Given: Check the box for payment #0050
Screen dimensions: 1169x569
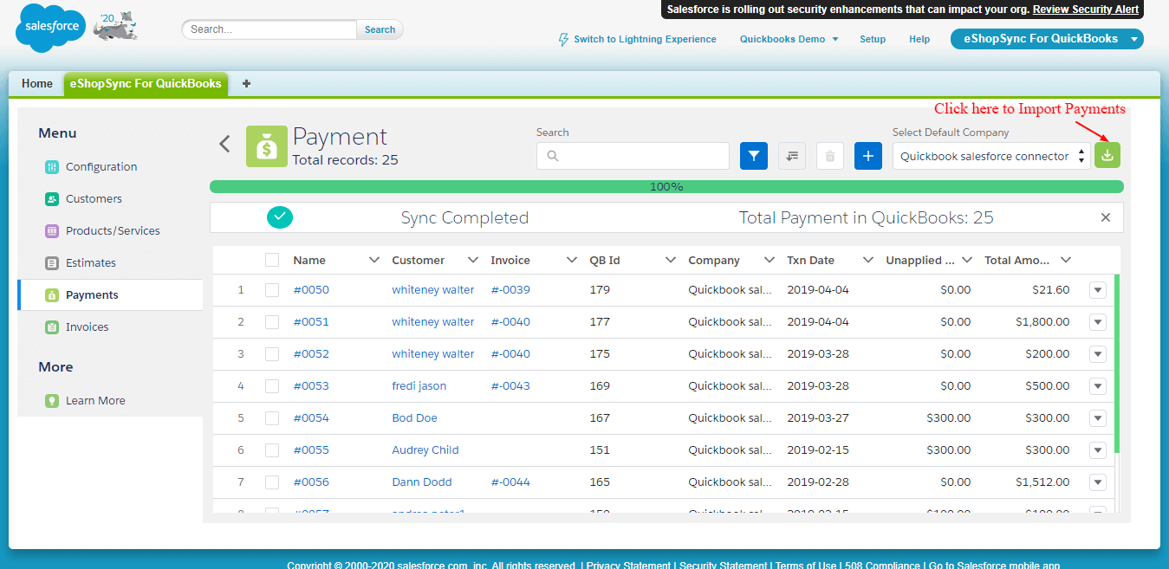Looking at the screenshot, I should tap(272, 290).
